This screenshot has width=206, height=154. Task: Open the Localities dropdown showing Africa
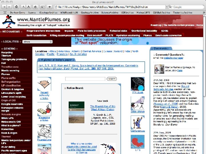(37, 42)
